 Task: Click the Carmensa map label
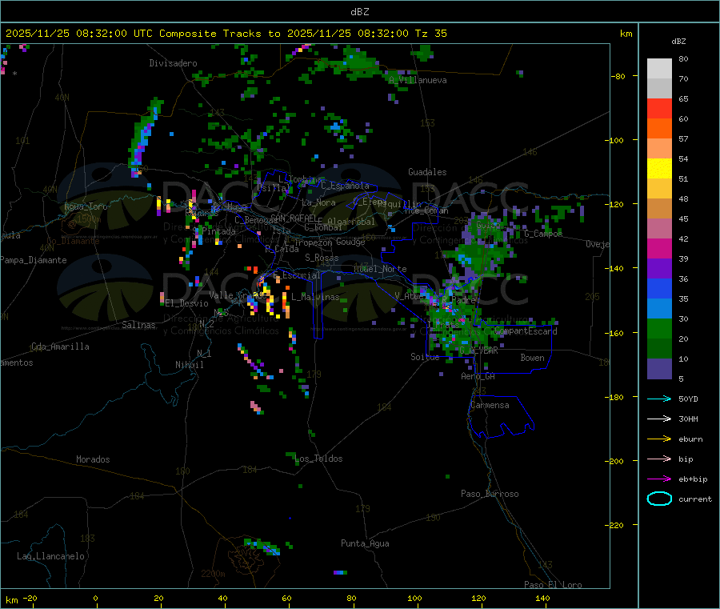click(490, 405)
